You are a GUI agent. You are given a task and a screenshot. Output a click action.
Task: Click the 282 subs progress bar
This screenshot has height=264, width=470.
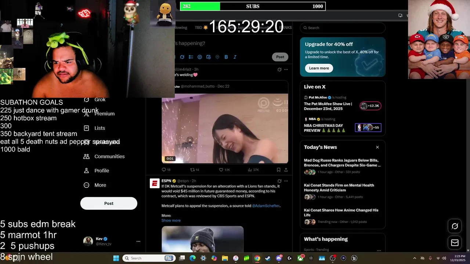tap(253, 6)
